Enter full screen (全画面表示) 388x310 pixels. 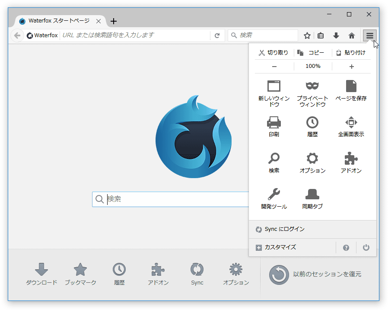point(351,127)
